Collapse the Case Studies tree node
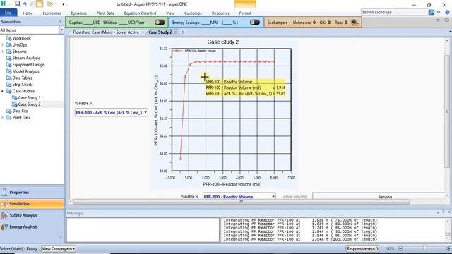The image size is (452, 254). 3,91
